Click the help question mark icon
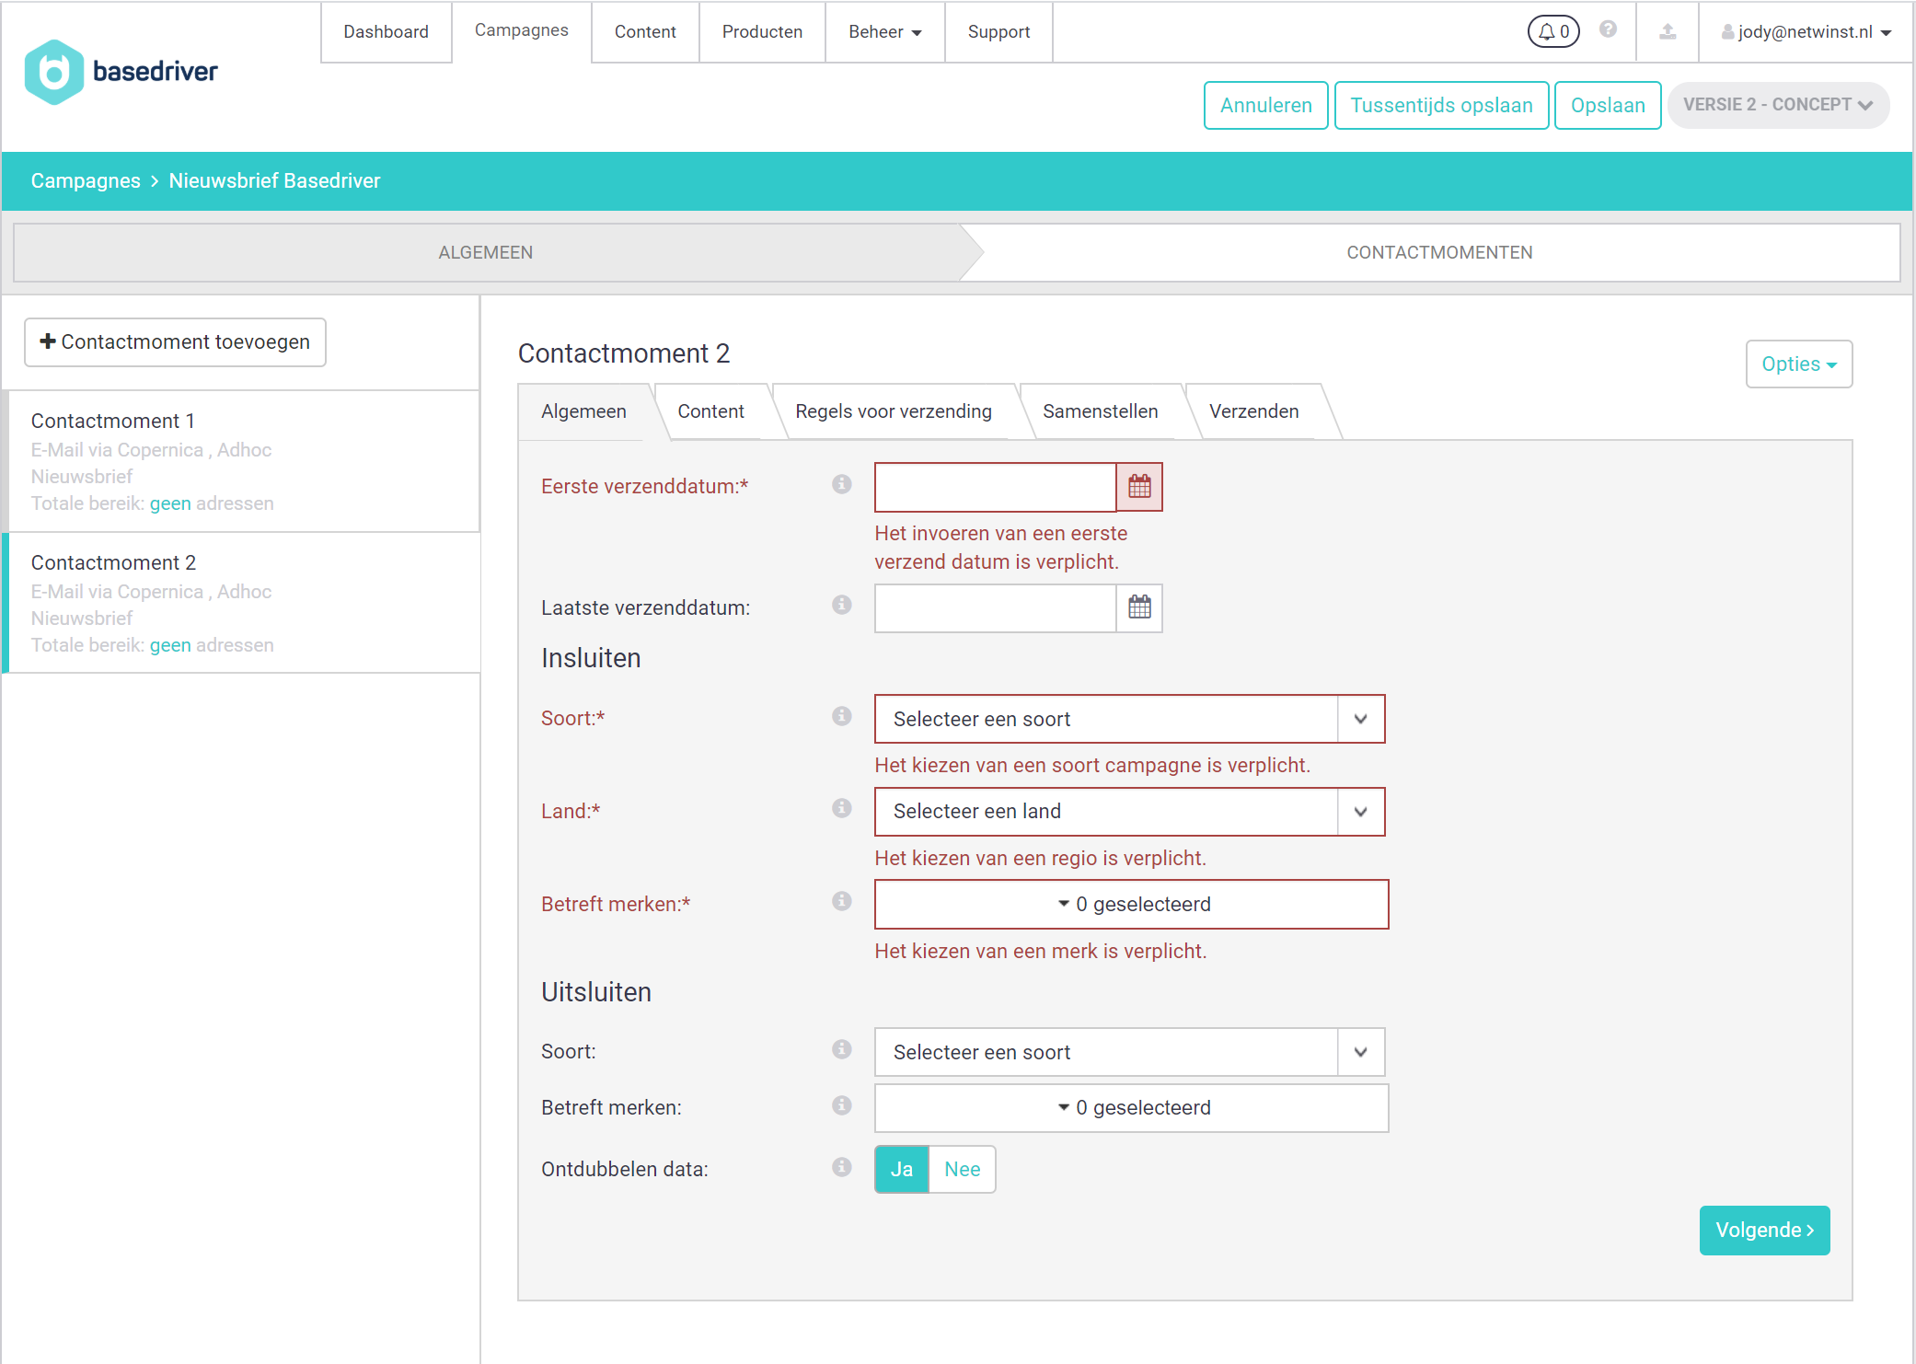 click(1608, 29)
